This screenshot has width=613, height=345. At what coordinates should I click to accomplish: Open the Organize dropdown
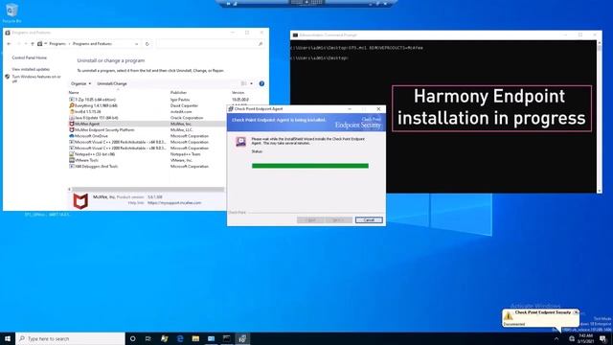80,83
